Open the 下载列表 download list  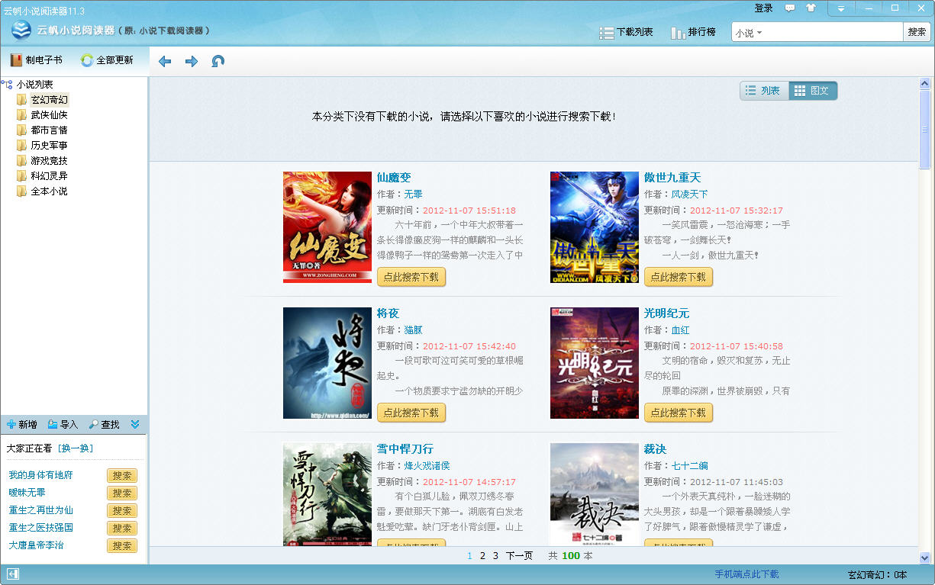coord(627,32)
